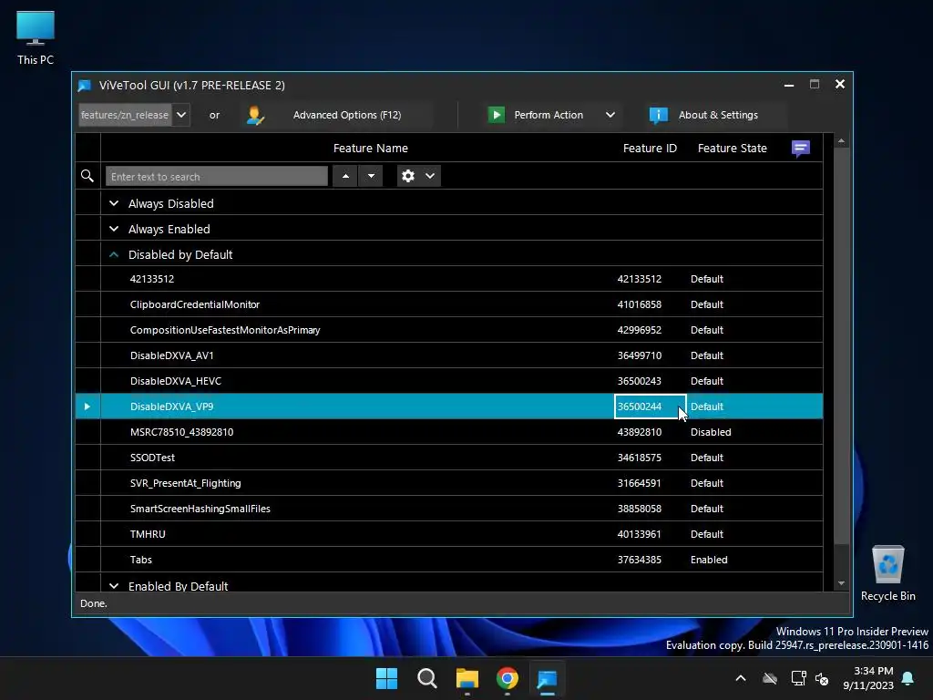Screen dimensions: 933x700
Task: Sort by Feature State column header
Action: tap(732, 149)
